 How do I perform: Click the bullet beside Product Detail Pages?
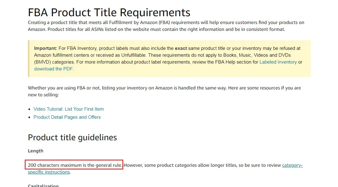click(x=29, y=117)
